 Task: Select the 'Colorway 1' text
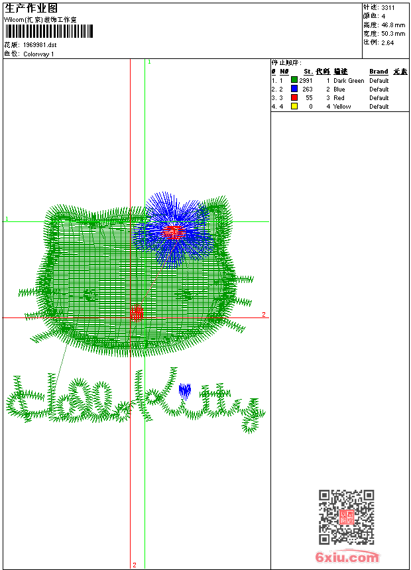38,54
